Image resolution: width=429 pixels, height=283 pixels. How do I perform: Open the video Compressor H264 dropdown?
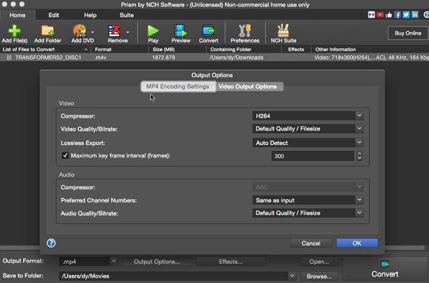click(307, 115)
